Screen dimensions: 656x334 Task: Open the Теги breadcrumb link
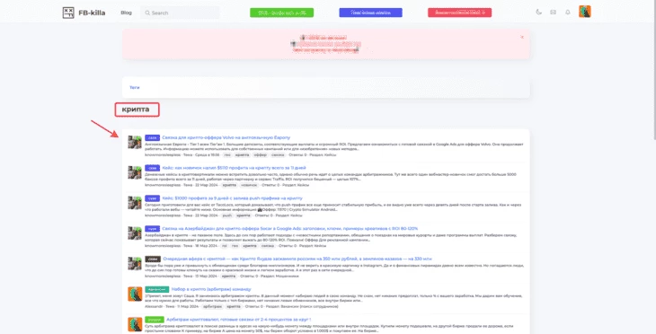[x=134, y=87]
